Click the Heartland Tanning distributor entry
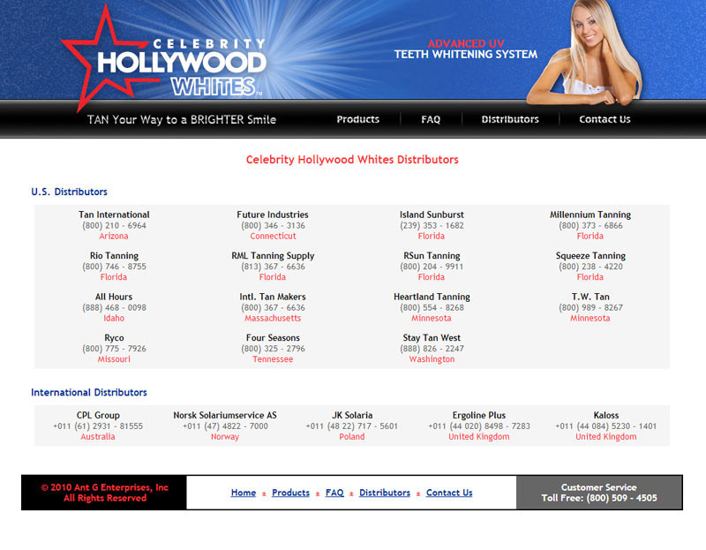The height and width of the screenshot is (550, 706). click(432, 297)
